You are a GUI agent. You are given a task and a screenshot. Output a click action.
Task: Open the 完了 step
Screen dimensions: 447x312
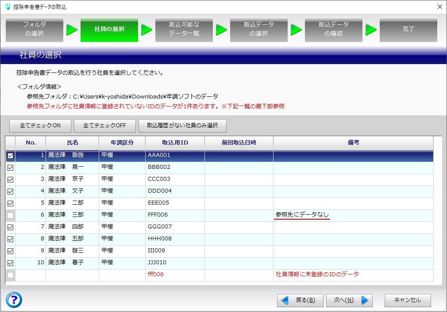click(x=408, y=29)
